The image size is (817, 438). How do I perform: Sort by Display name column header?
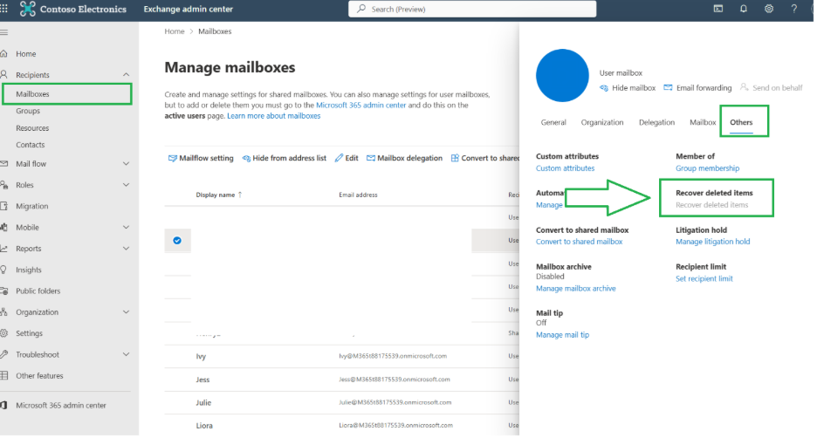[219, 195]
